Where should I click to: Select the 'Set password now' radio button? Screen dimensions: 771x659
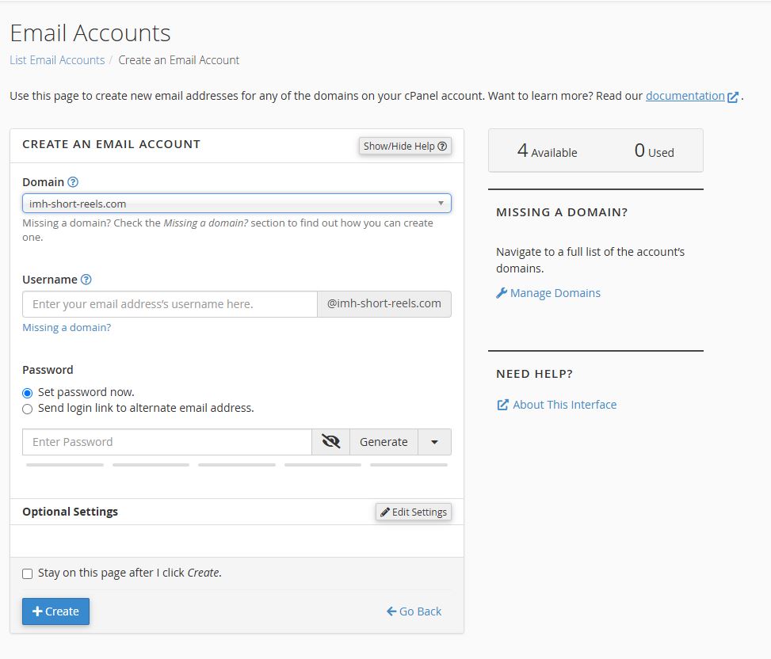click(28, 393)
